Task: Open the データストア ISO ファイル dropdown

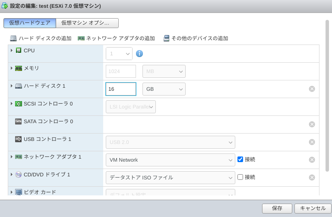Action: pyautogui.click(x=171, y=178)
